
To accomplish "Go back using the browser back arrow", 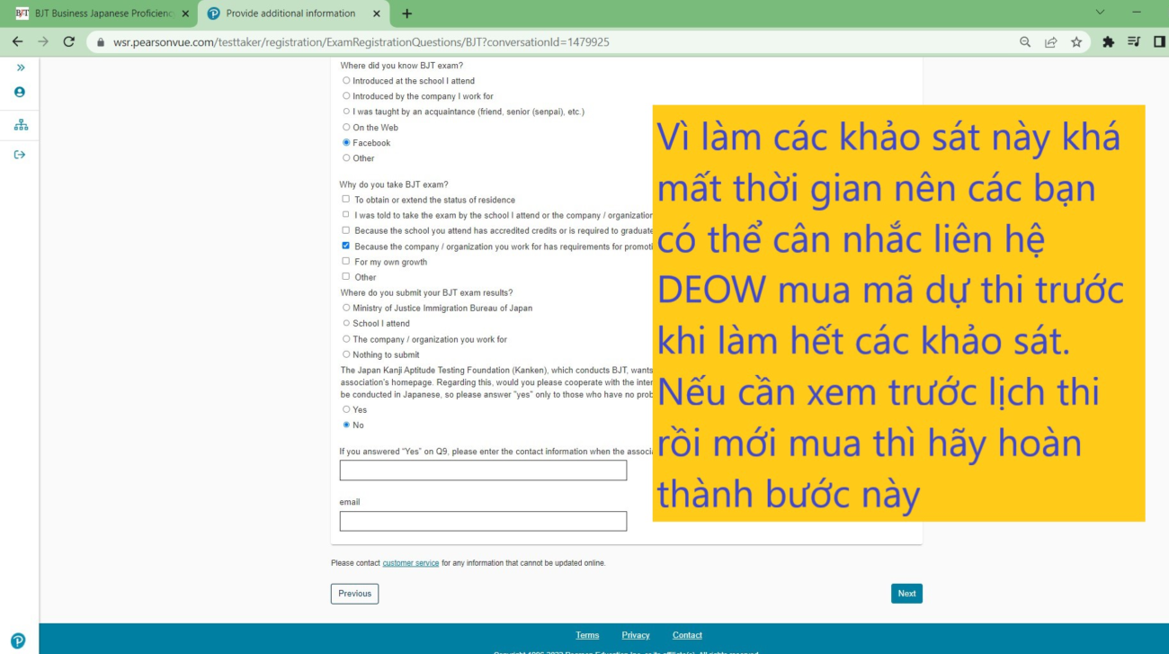I will (x=17, y=41).
